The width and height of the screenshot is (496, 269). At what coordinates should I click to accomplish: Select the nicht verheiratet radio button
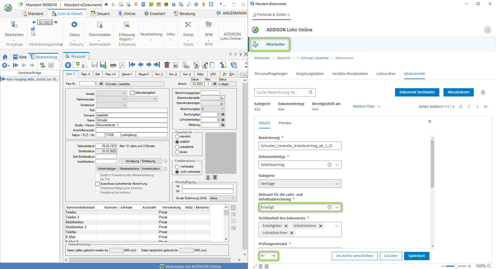click(x=177, y=172)
